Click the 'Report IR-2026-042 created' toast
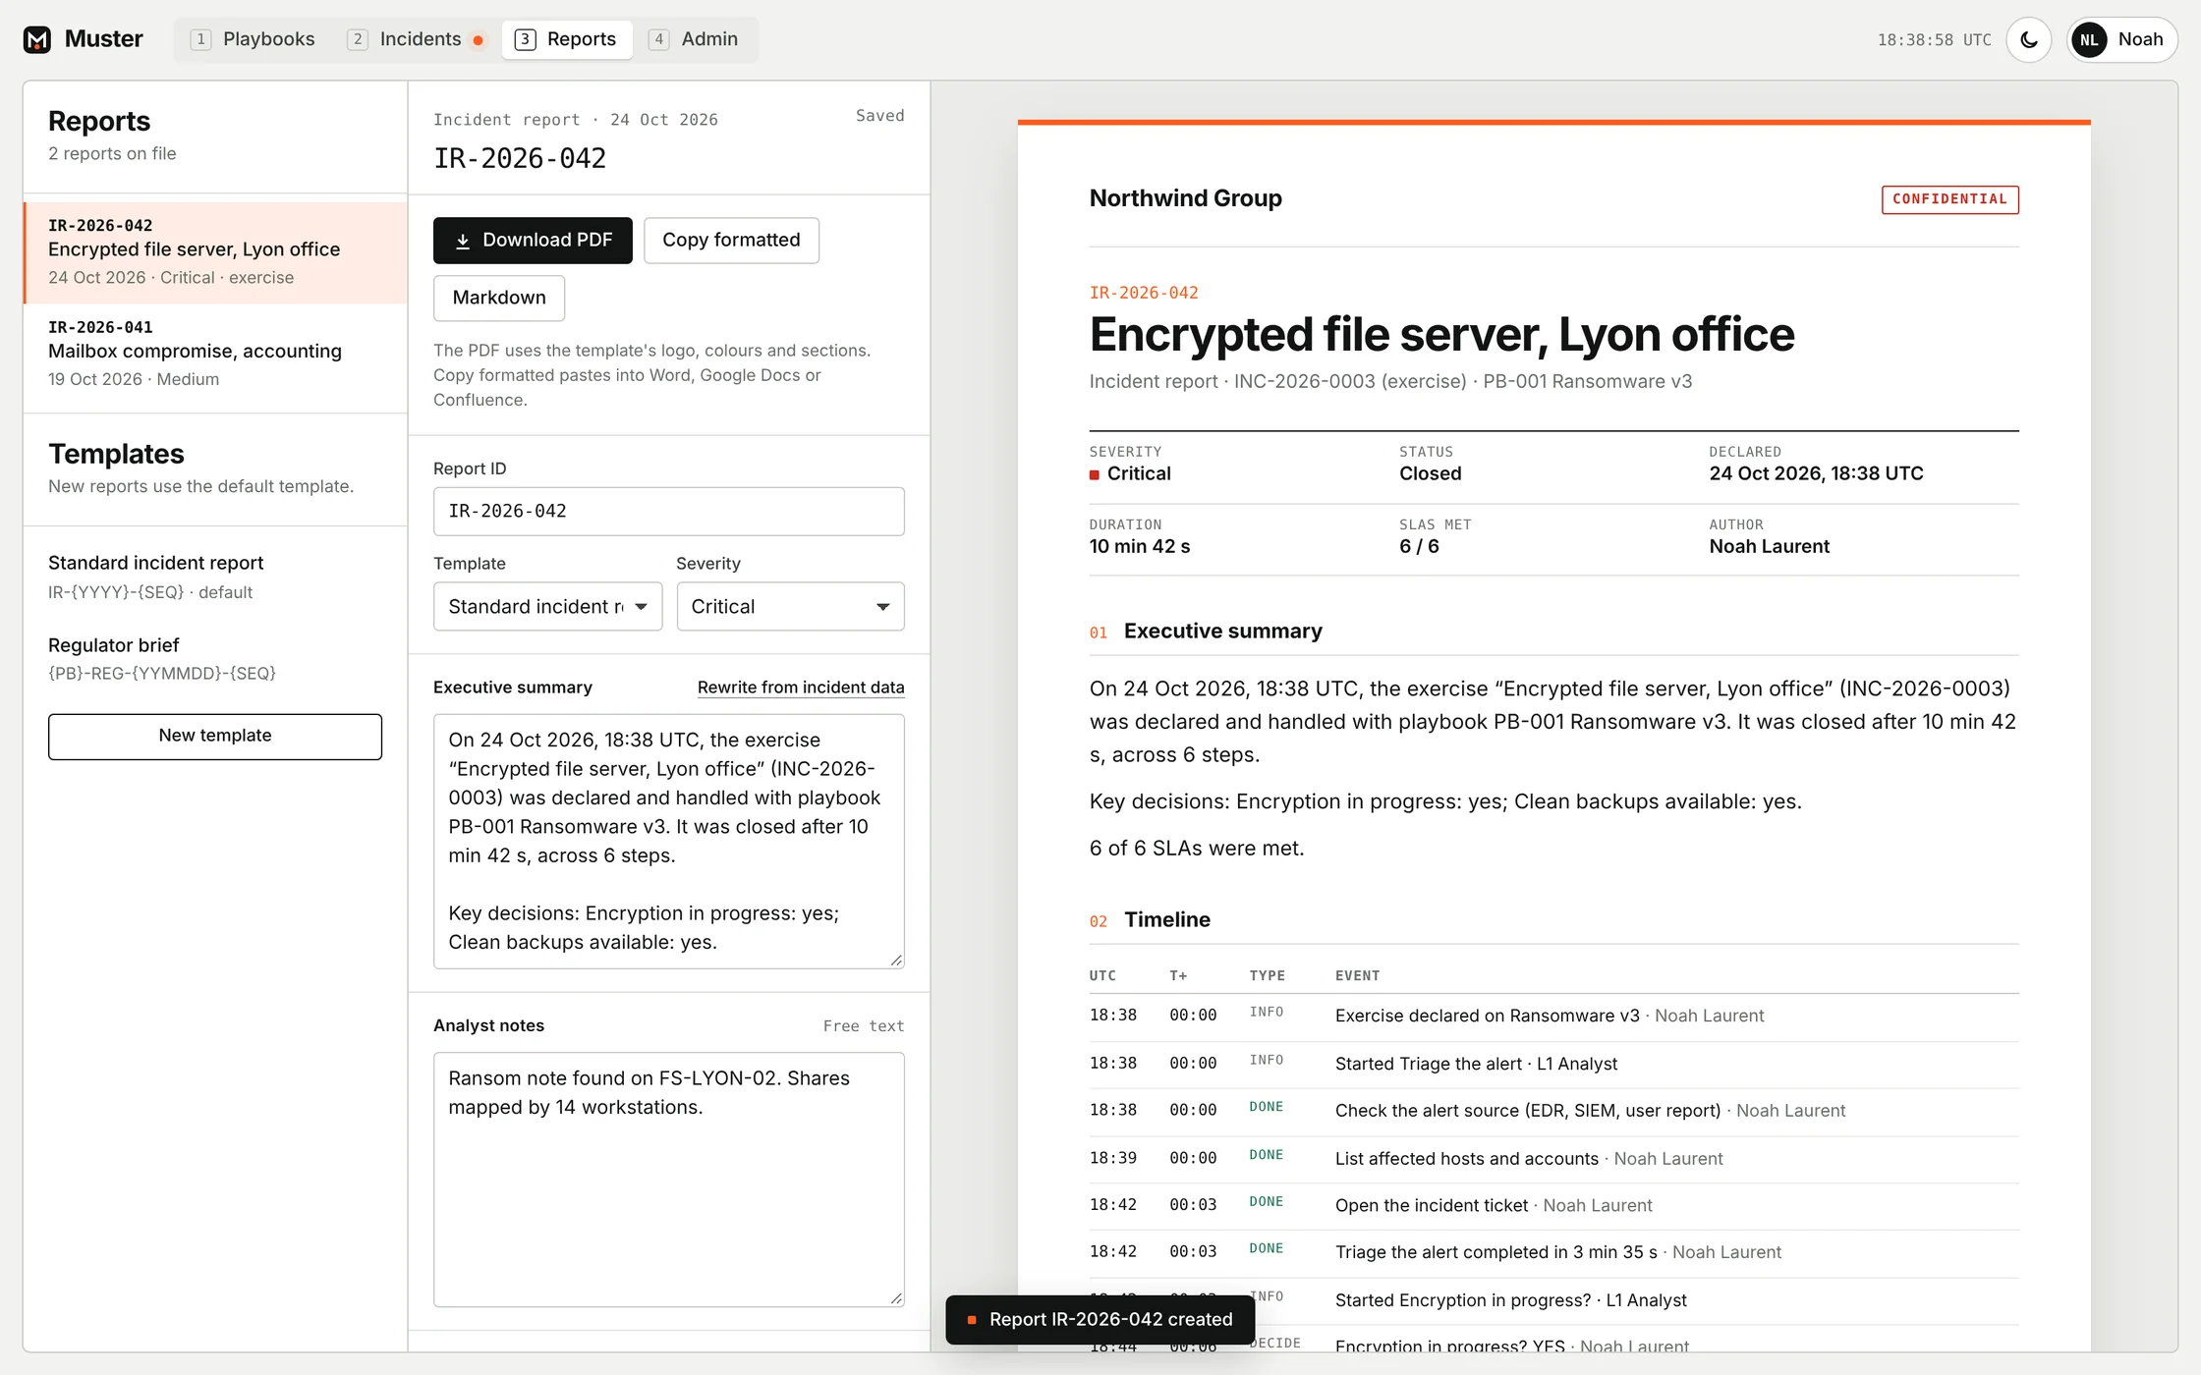 pyautogui.click(x=1100, y=1319)
